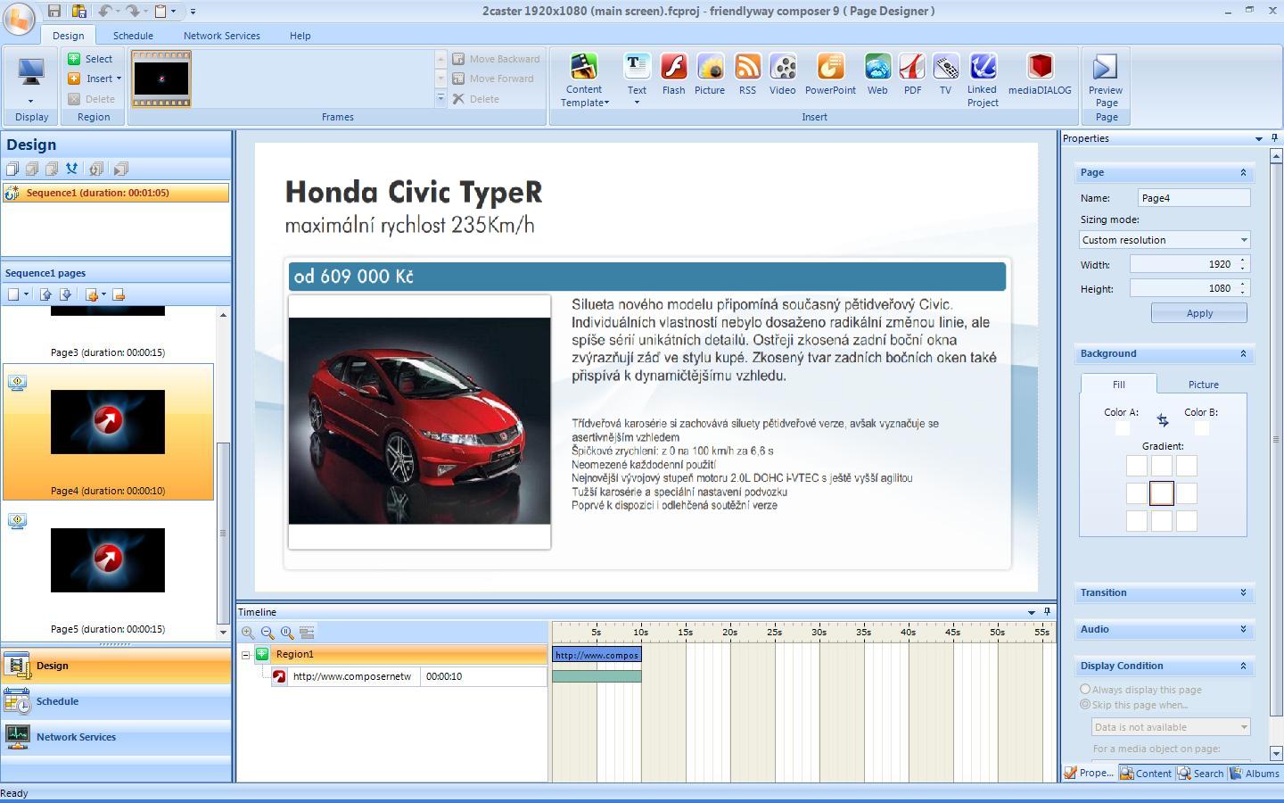This screenshot has width=1284, height=803.
Task: Expand the Audio section
Action: (x=1243, y=629)
